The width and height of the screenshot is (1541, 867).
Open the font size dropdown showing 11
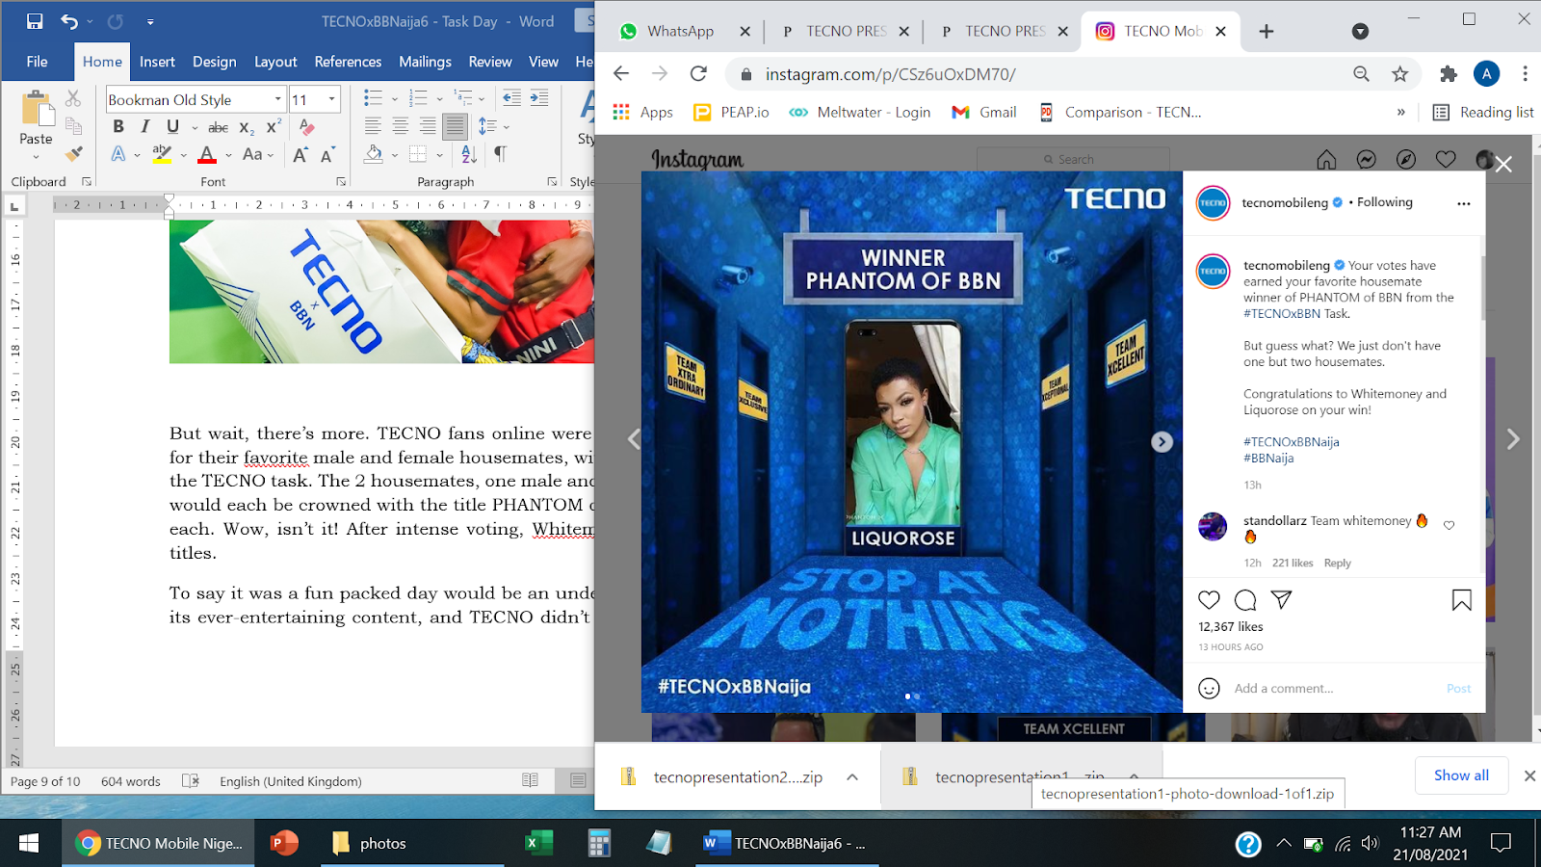pos(332,99)
